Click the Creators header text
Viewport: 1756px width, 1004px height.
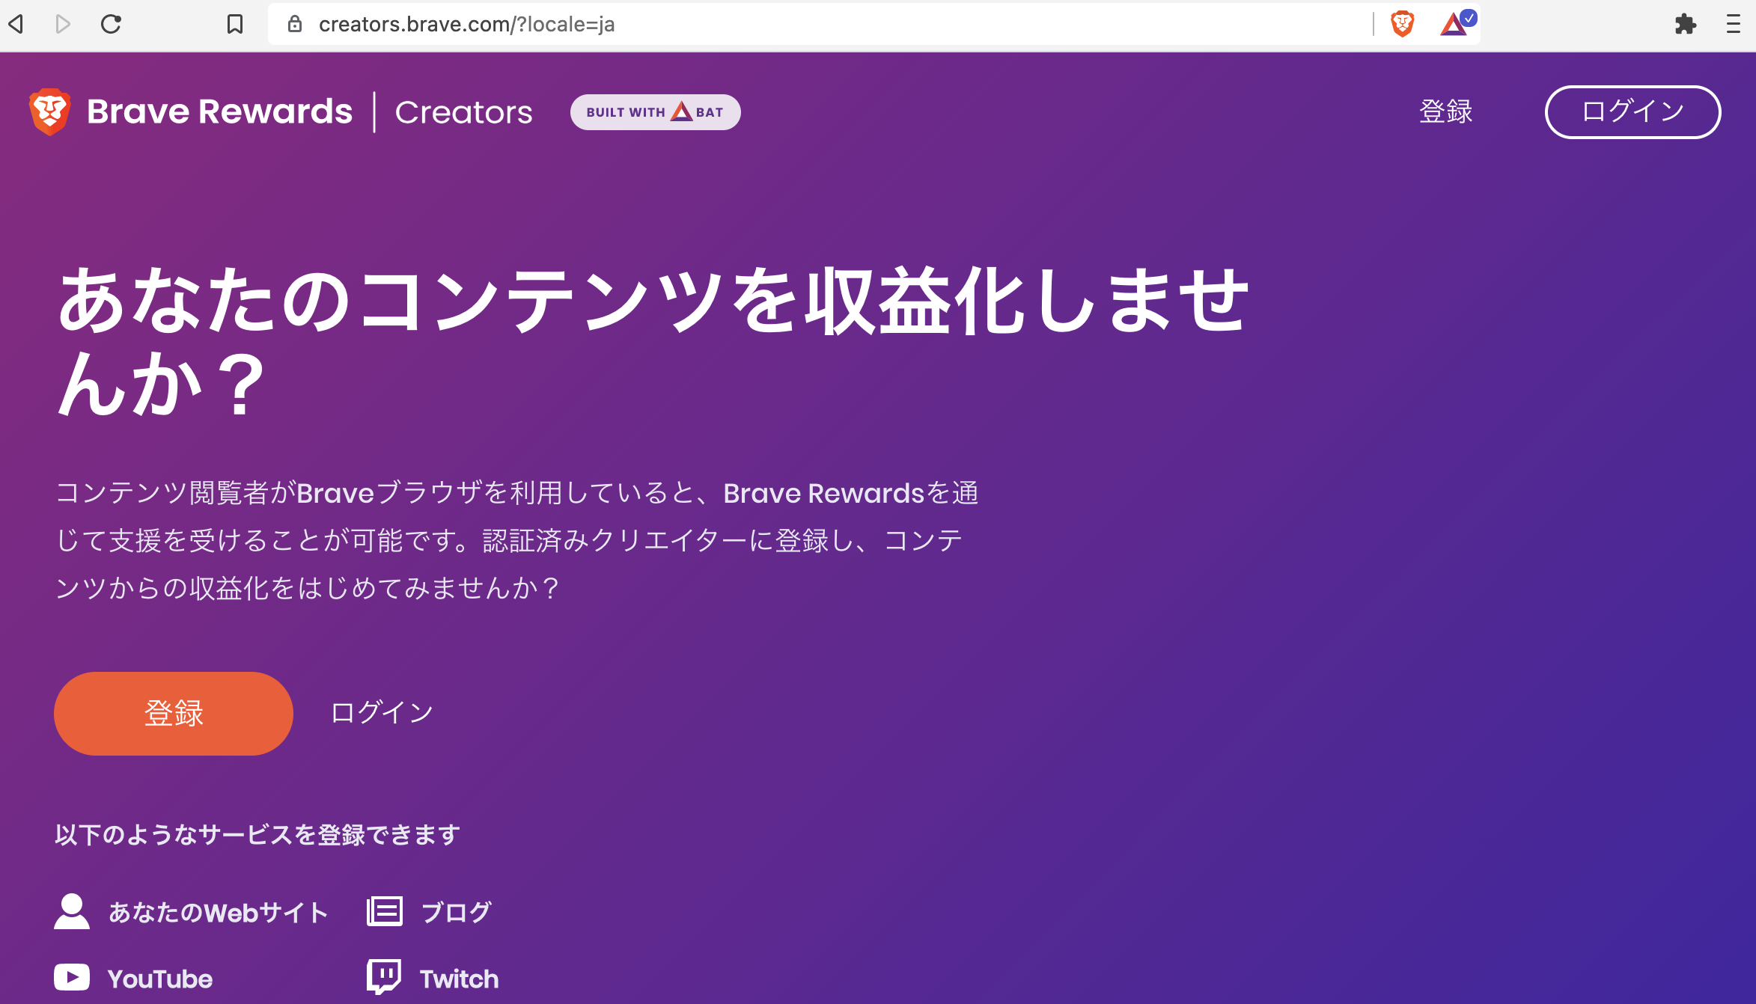464,112
